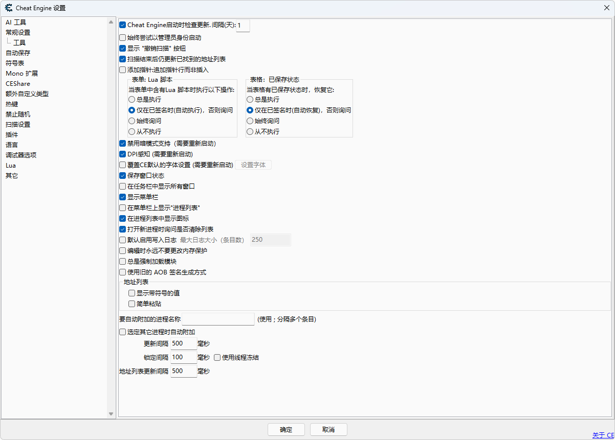This screenshot has height=440, width=615.
Task: Click the sidebar scrollbar up arrow
Action: pyautogui.click(x=111, y=22)
